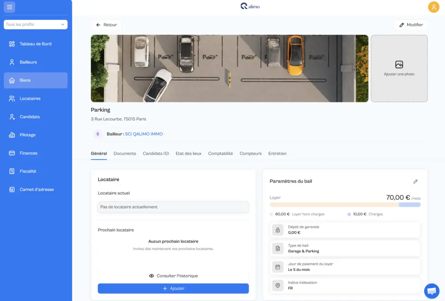Image resolution: width=445 pixels, height=301 pixels.
Task: Click the Indice indexation location icon
Action: coord(278,285)
